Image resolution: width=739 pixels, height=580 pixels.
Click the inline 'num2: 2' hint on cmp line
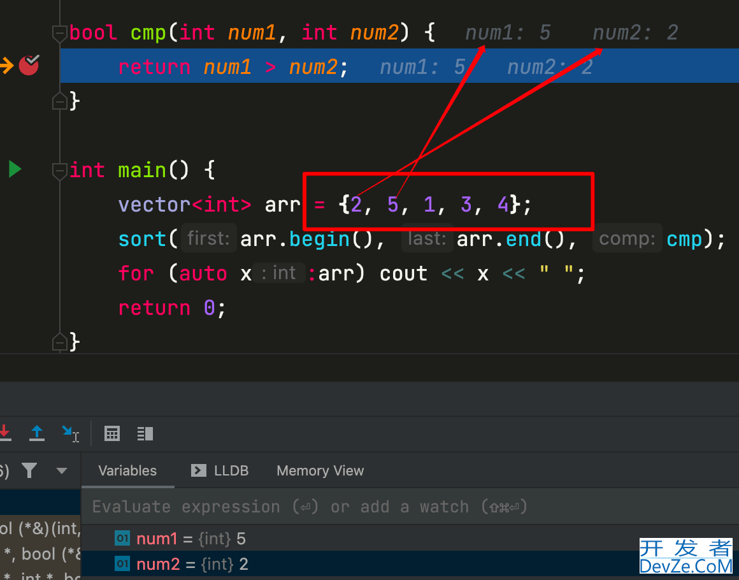pyautogui.click(x=635, y=33)
